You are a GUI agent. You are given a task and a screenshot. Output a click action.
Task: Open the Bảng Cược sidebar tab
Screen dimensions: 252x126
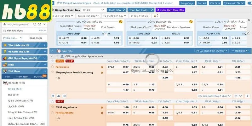[x=36, y=38]
